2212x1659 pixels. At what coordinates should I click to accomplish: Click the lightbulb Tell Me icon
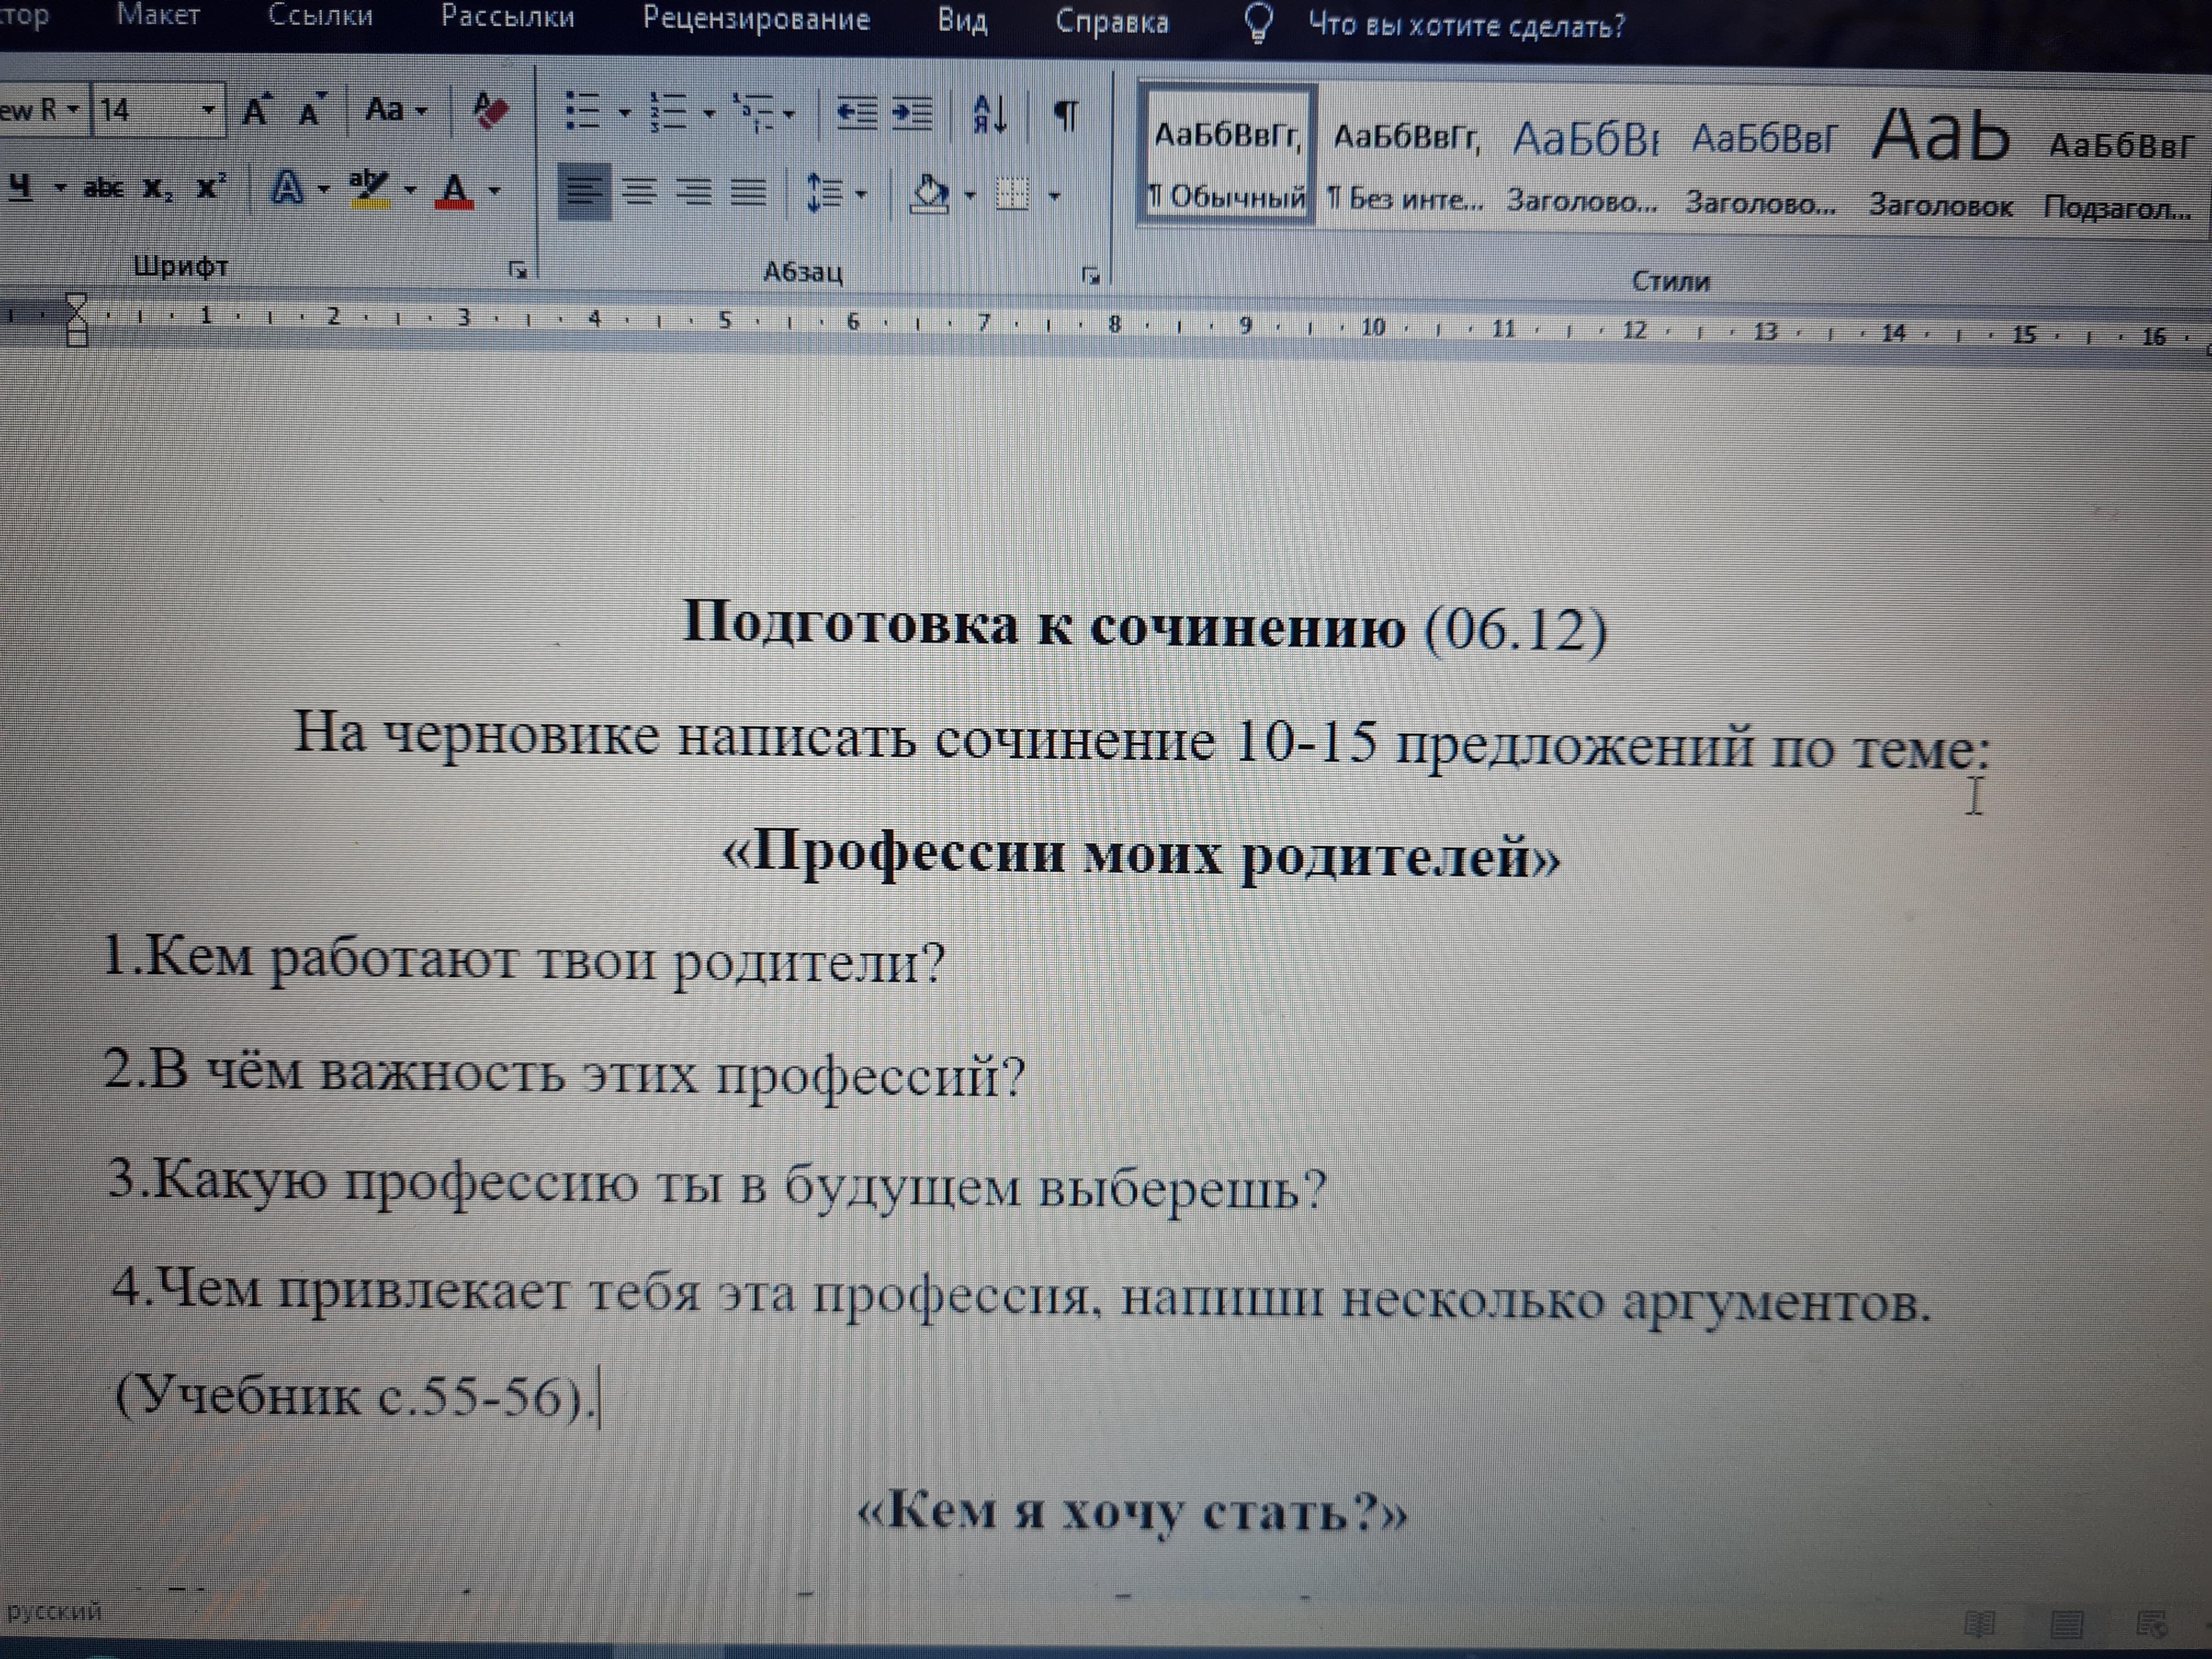1258,22
